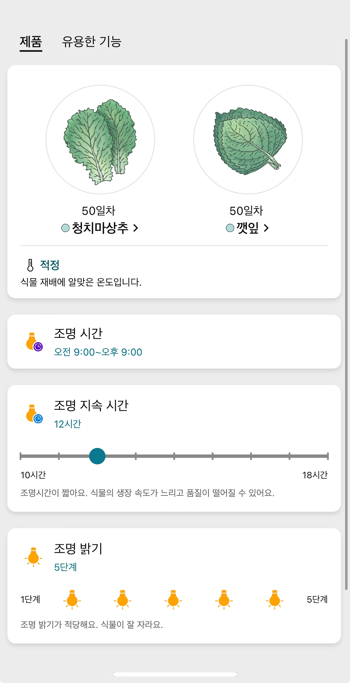The image size is (350, 683).
Task: Set brightness to the second bulb level
Action: coord(122,600)
